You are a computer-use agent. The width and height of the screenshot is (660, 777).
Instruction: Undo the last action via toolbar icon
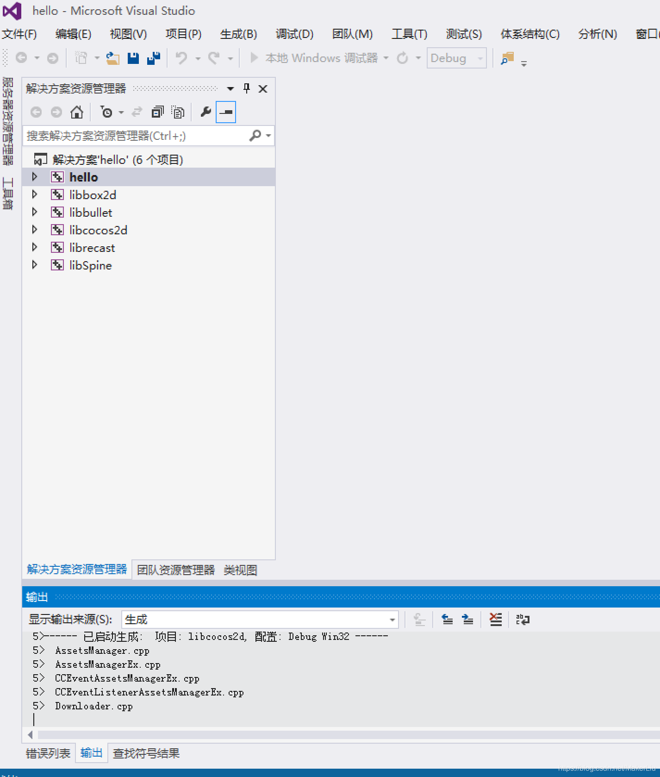click(181, 58)
